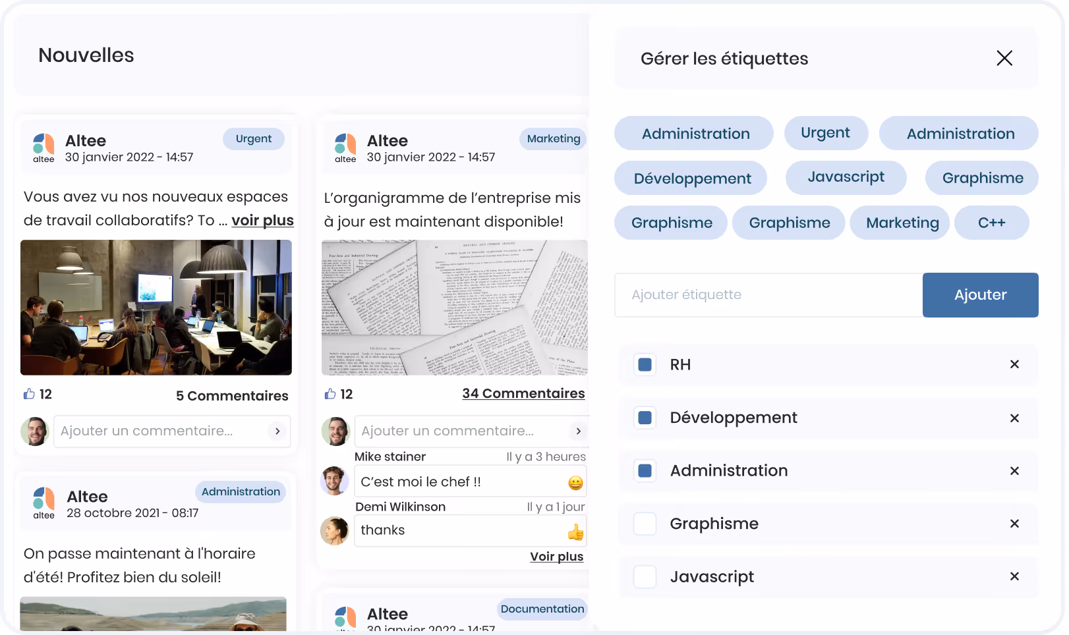Image resolution: width=1069 pixels, height=635 pixels.
Task: Open Mike stainer's avatar
Action: (x=335, y=481)
